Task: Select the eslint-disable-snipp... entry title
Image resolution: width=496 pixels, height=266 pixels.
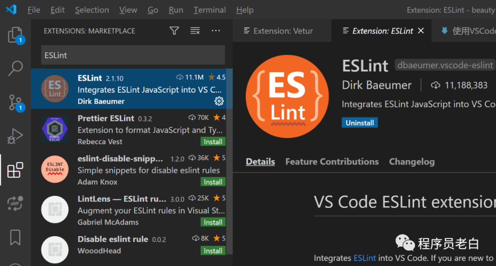Action: tap(120, 158)
